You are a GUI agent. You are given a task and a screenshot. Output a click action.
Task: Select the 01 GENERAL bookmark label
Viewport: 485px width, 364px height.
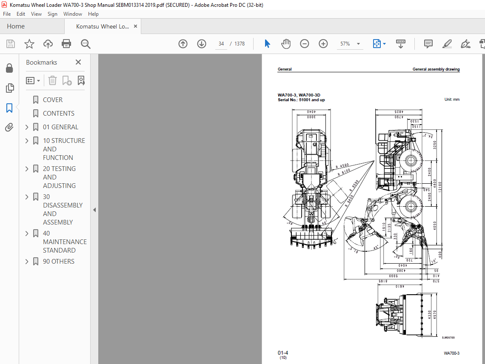(60, 127)
